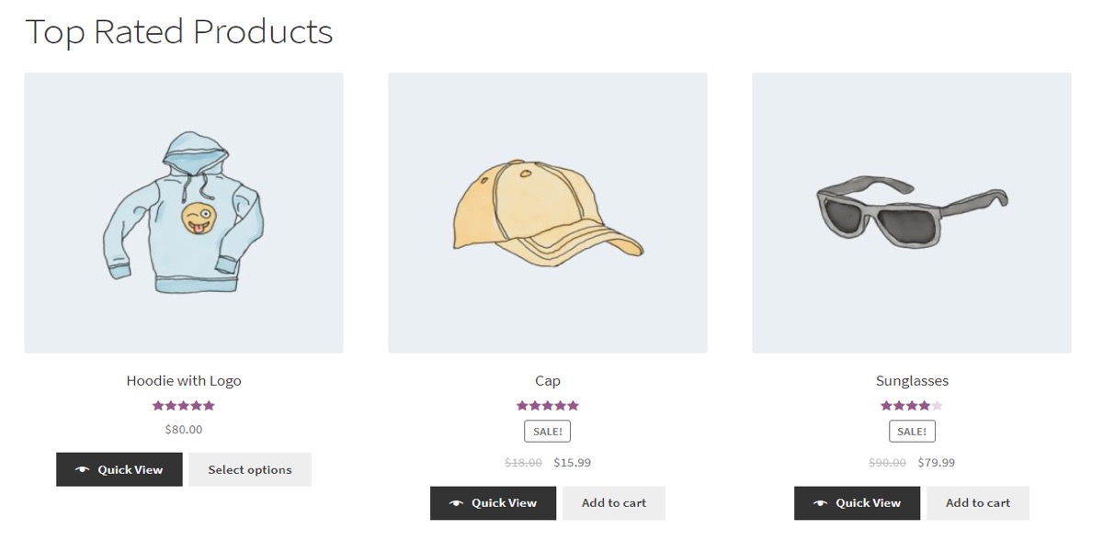Open the Sunglasses product image

[x=912, y=213]
